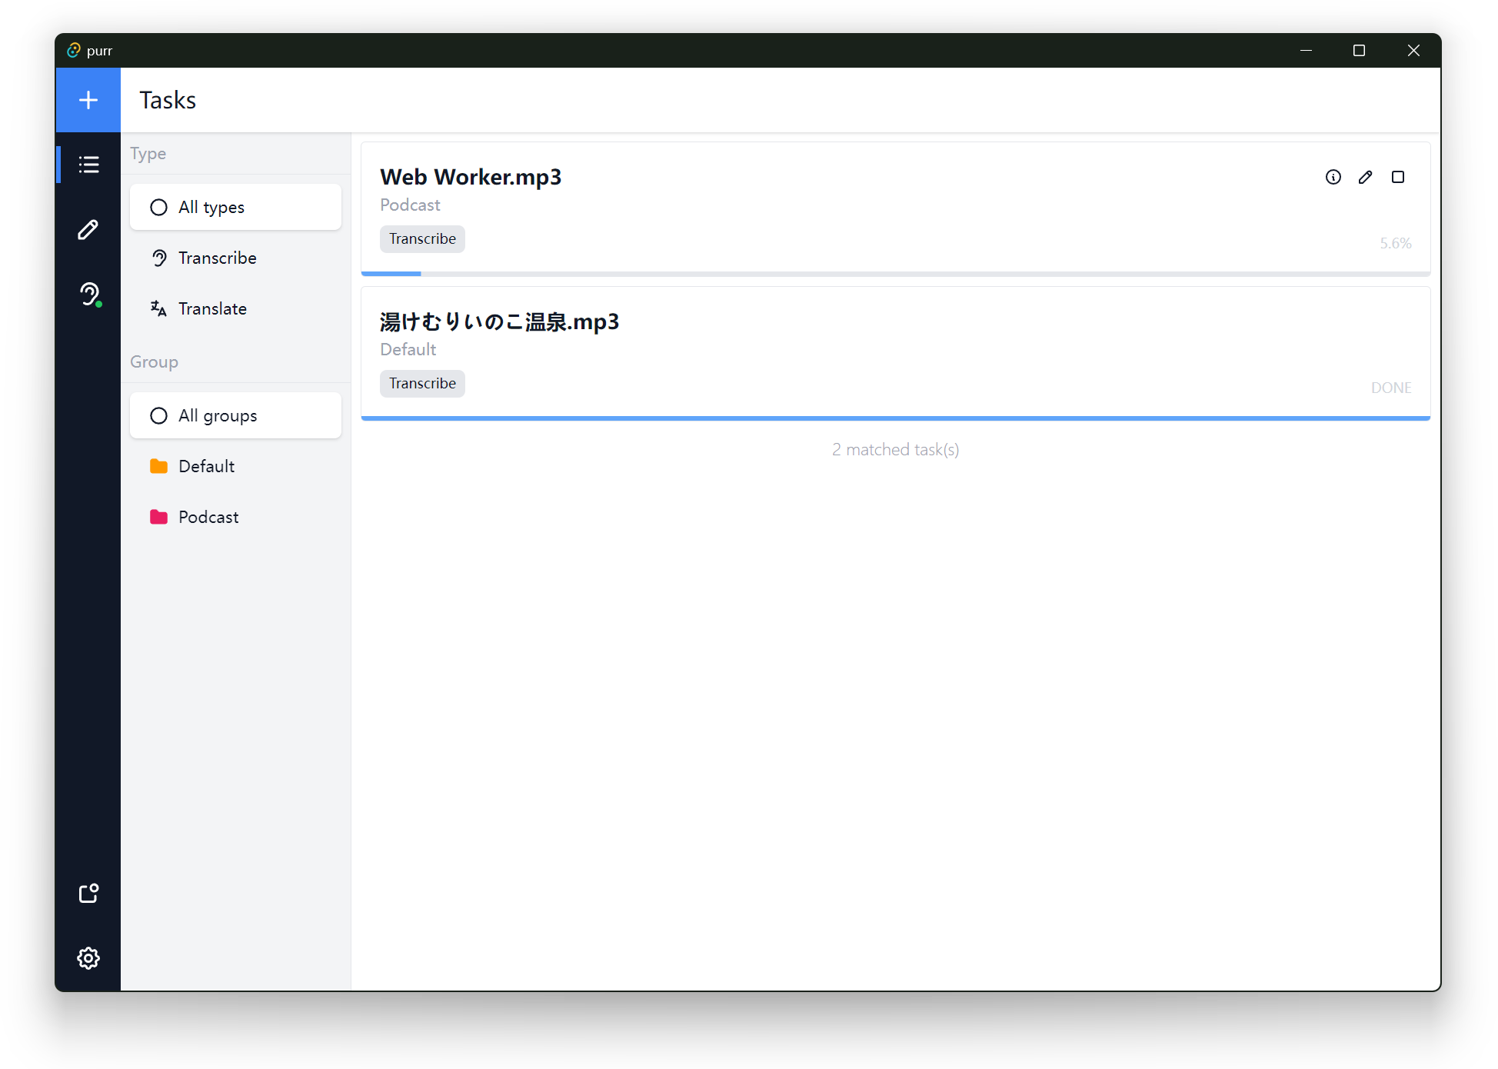Click Transcribe tag on Japanese mp3 task
Image resolution: width=1498 pixels, height=1069 pixels.
[422, 383]
